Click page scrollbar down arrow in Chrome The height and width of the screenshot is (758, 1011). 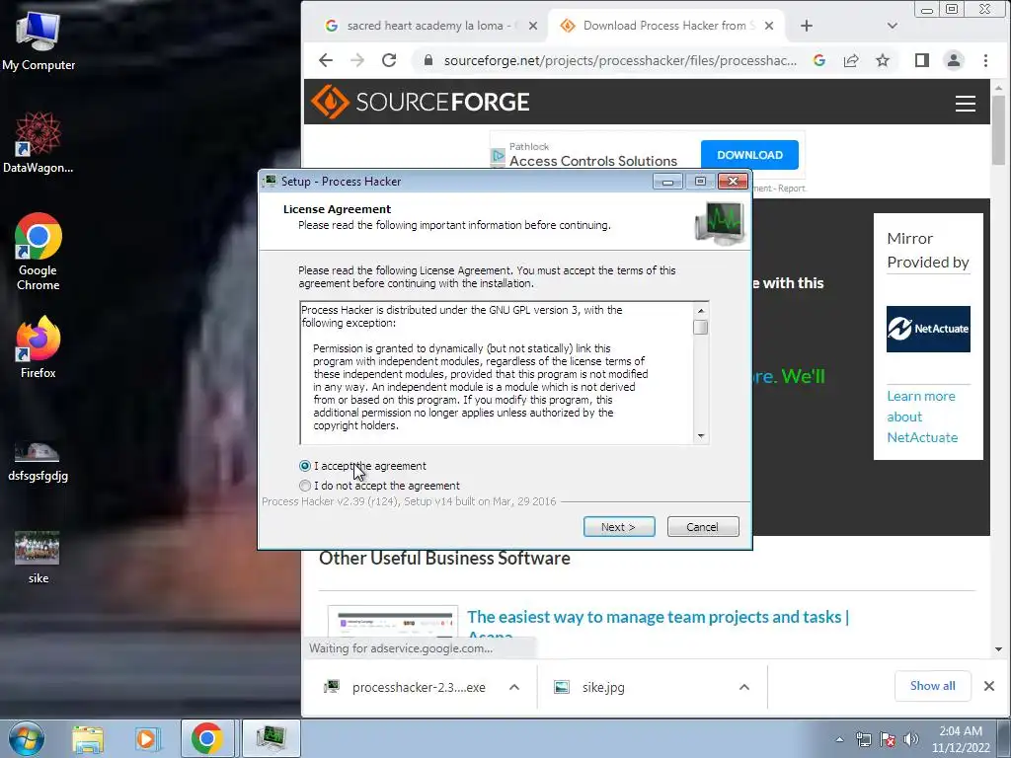[998, 649]
